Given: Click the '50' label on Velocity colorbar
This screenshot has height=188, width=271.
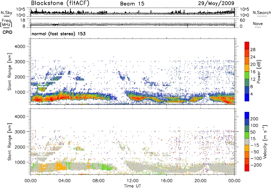Looking at the screenshot, I should click(x=253, y=132).
